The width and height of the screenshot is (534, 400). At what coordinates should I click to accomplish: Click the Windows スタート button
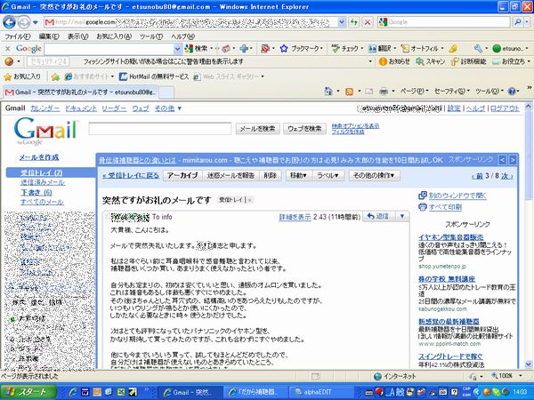tap(28, 392)
